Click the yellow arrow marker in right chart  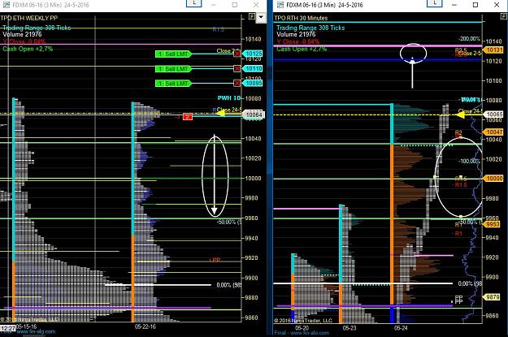click(462, 114)
